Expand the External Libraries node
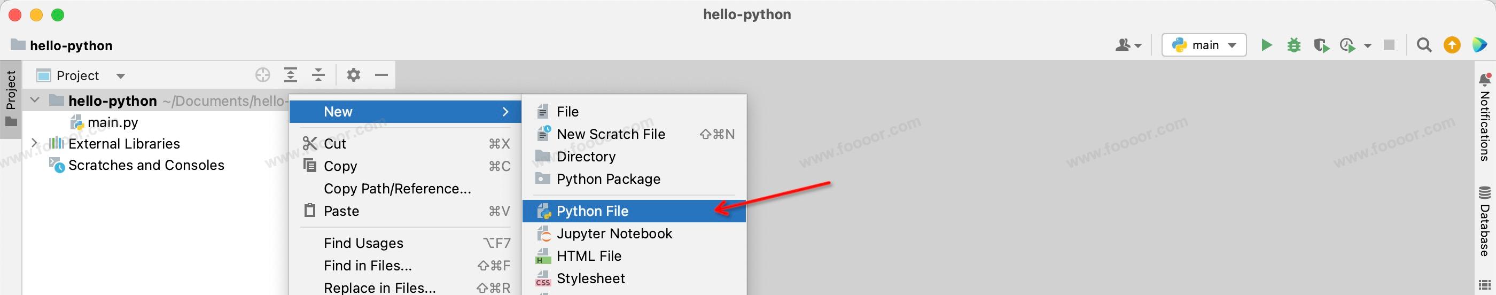This screenshot has width=1496, height=295. (x=34, y=143)
